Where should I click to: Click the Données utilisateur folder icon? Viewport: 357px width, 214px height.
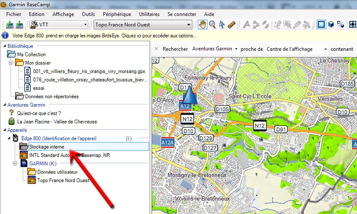coord(32,172)
